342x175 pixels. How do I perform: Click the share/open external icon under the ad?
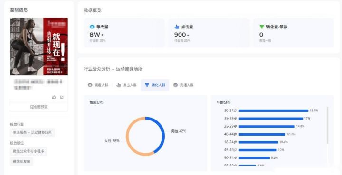click(x=62, y=97)
